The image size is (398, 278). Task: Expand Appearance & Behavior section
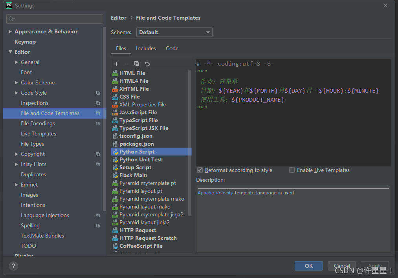(10, 31)
